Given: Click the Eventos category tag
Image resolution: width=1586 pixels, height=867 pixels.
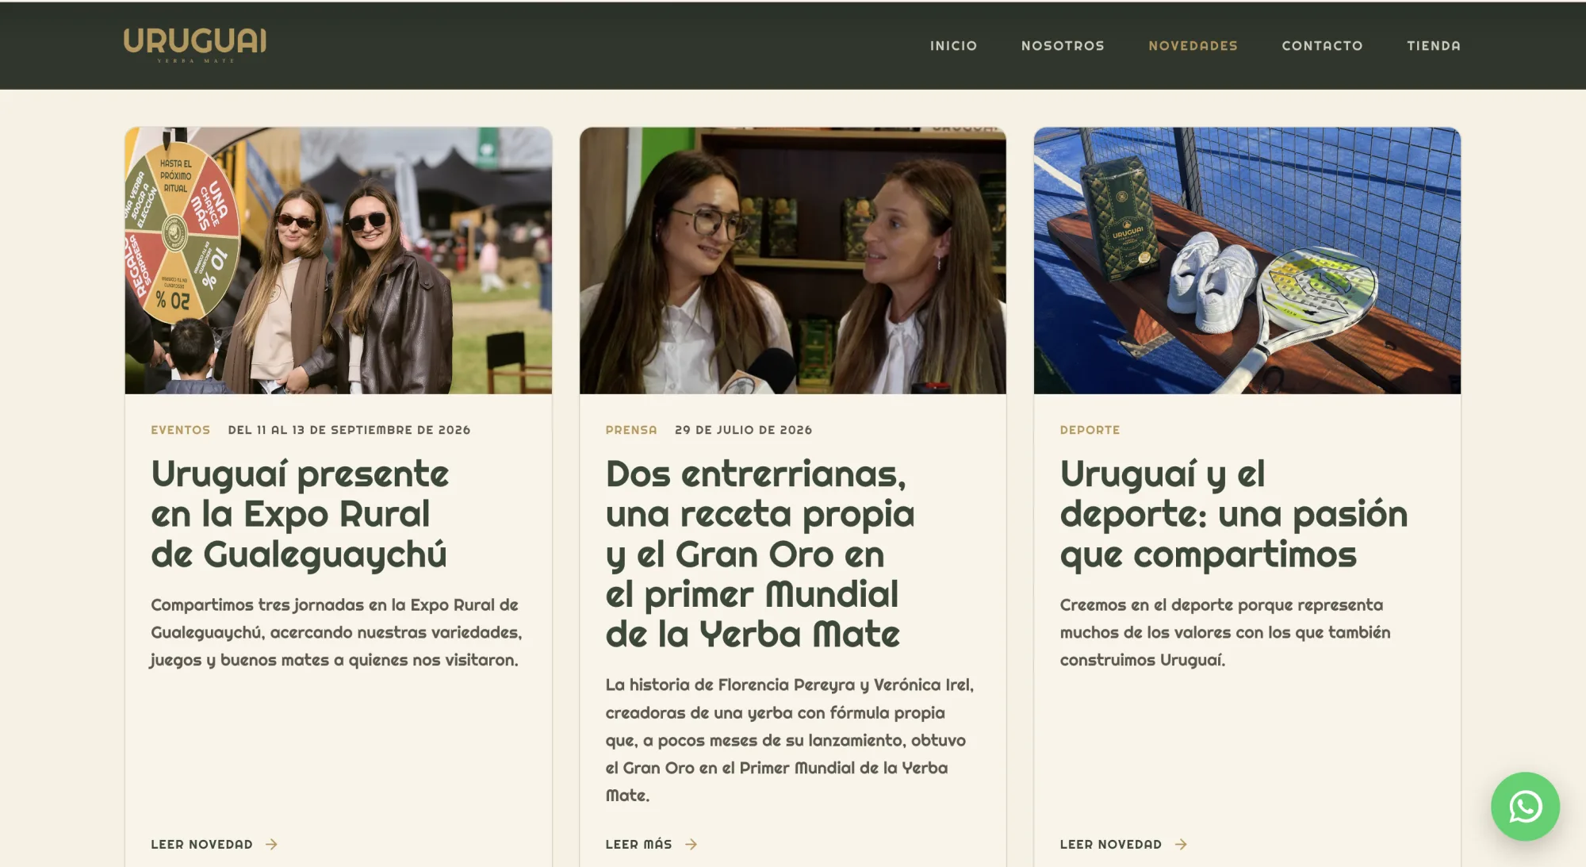Looking at the screenshot, I should tap(181, 430).
